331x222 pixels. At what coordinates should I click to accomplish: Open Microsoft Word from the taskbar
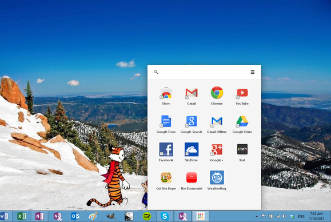point(4,216)
